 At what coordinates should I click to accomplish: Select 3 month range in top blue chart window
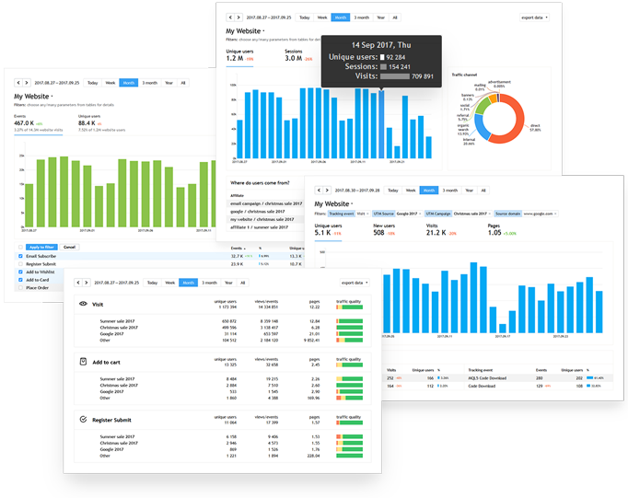tap(362, 17)
